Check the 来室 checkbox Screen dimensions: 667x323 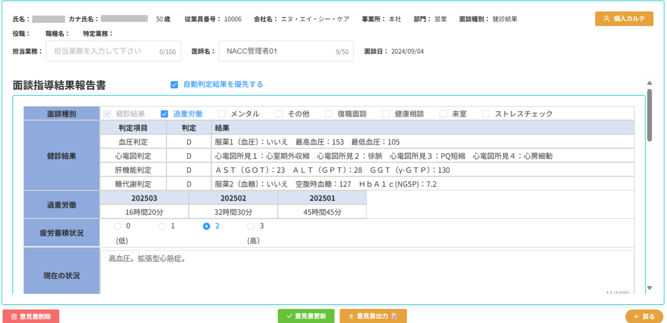click(x=443, y=114)
